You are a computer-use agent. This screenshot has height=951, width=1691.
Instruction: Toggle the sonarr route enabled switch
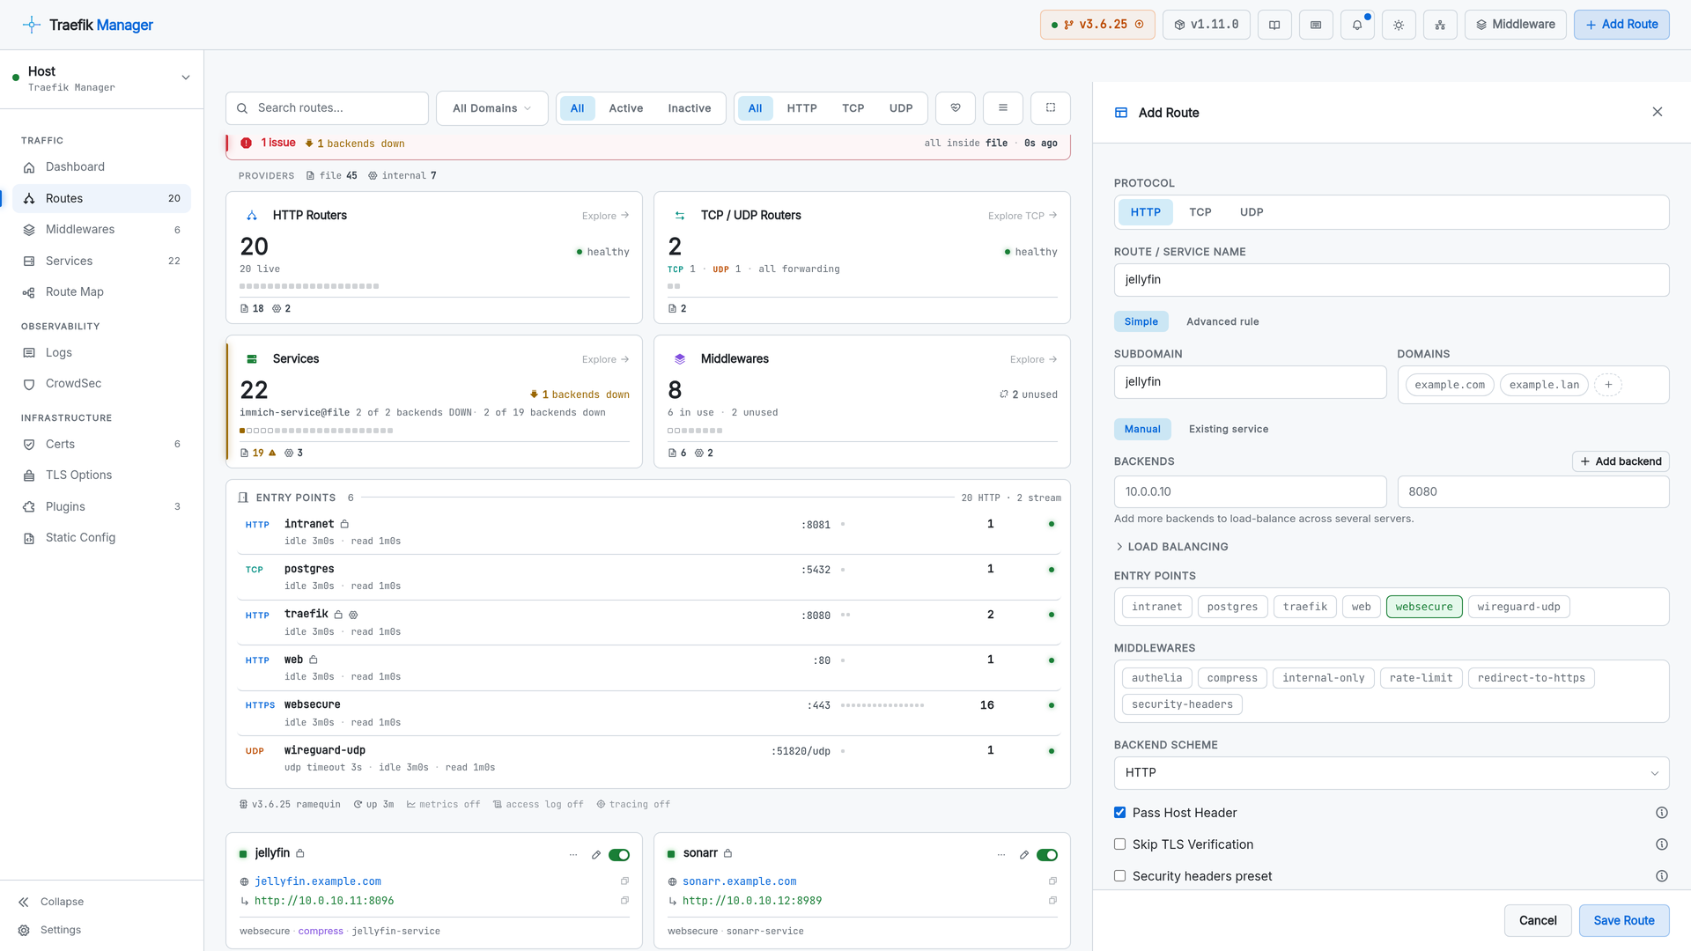click(x=1047, y=855)
